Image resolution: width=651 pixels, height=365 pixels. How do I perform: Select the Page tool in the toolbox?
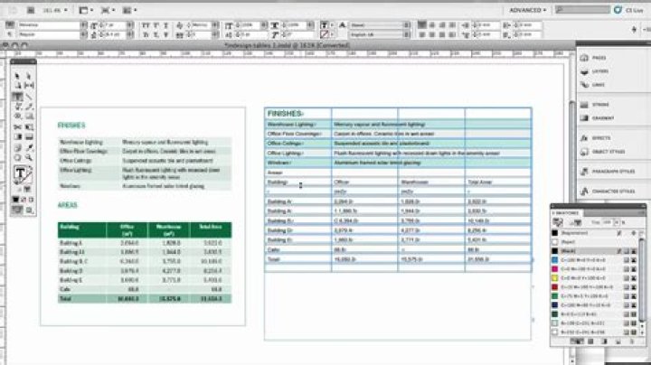(17, 86)
